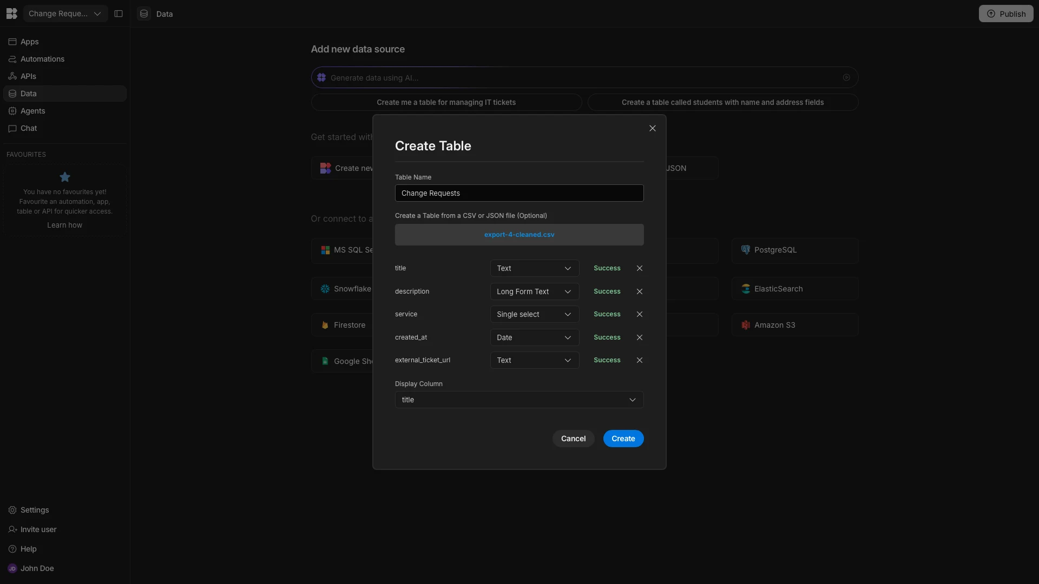Remove the title column with X icon
The width and height of the screenshot is (1039, 584).
[x=639, y=268]
